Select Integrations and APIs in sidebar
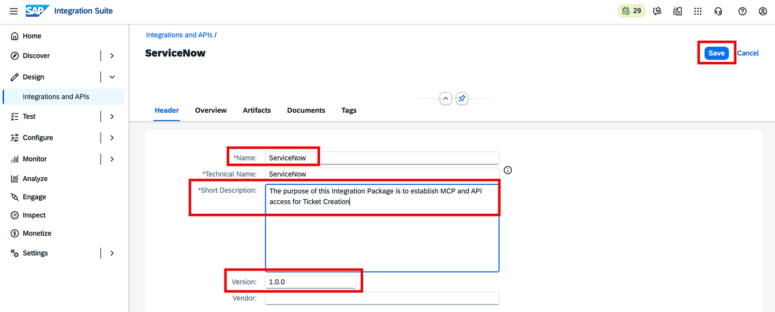This screenshot has height=312, width=775. pos(64,97)
